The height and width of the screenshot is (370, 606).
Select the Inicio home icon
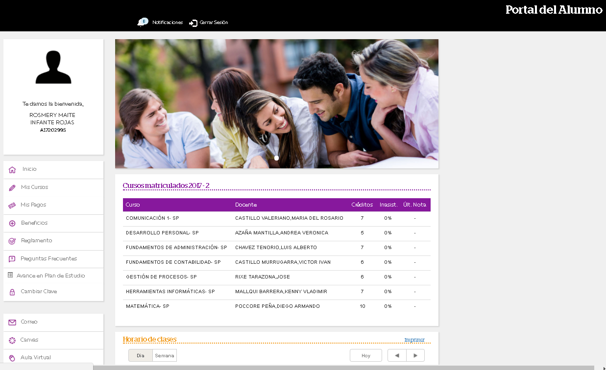(12, 169)
